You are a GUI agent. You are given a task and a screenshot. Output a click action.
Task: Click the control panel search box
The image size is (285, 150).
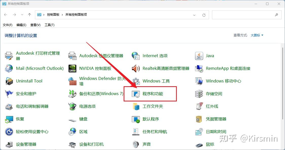pos(247,15)
